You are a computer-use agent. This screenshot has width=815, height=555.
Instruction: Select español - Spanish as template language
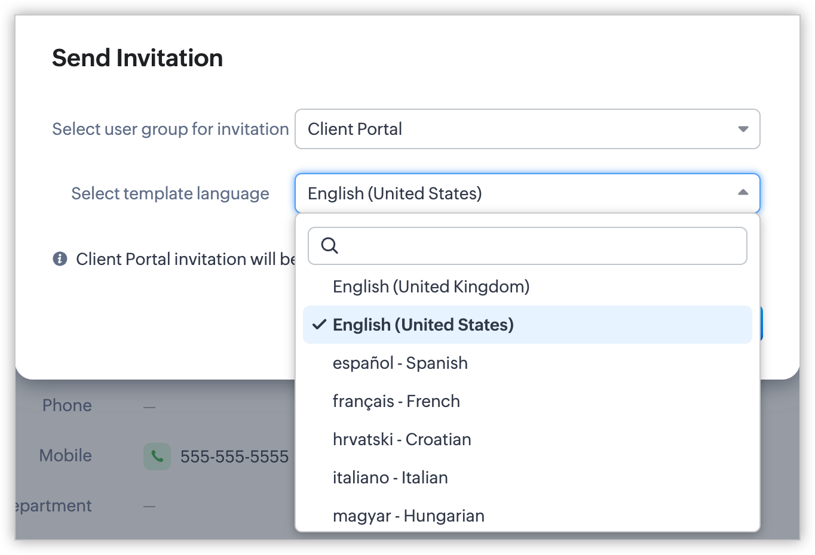[x=400, y=363]
